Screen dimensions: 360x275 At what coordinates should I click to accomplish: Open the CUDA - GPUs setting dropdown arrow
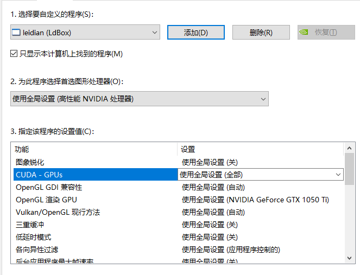(338, 175)
